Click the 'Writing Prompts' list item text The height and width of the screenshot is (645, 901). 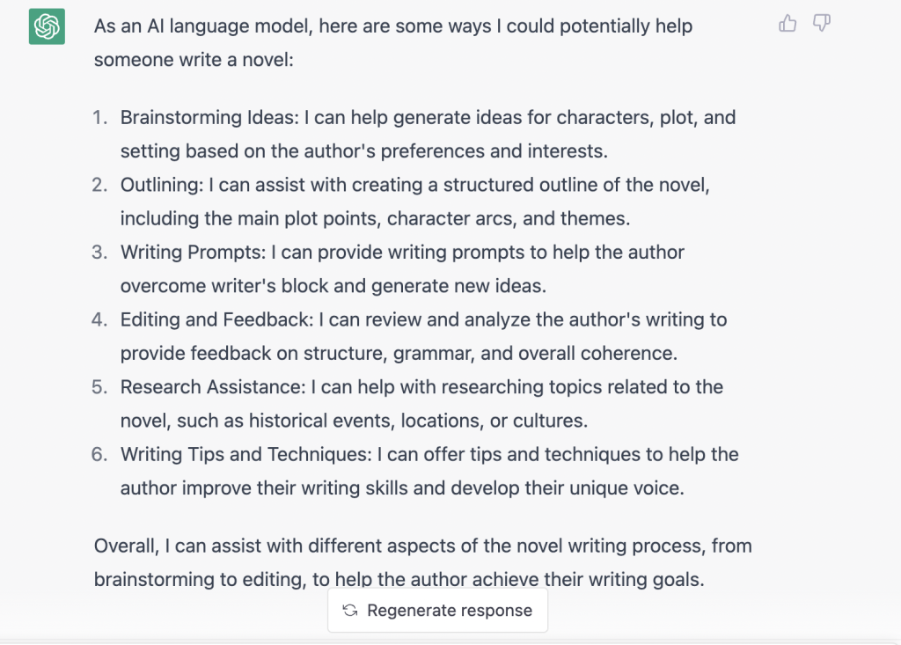[x=402, y=268]
